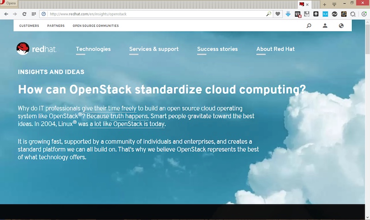The width and height of the screenshot is (370, 220).
Task: Follow 'a lot like OpenStack is today' link
Action: point(127,124)
